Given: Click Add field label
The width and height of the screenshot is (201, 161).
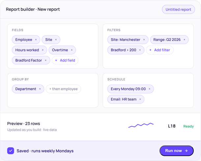Looking at the screenshot, I should point(68,60).
